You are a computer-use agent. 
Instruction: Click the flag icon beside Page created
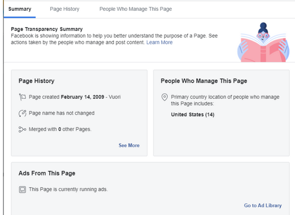(22, 97)
